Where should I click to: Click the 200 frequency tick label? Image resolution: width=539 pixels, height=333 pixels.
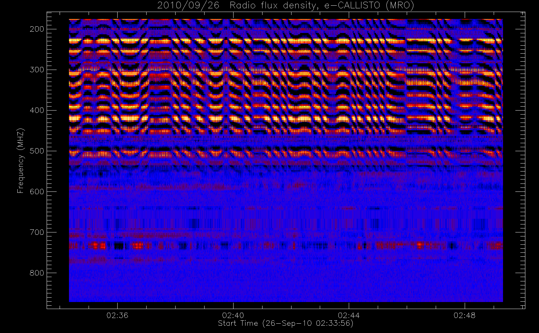37,29
